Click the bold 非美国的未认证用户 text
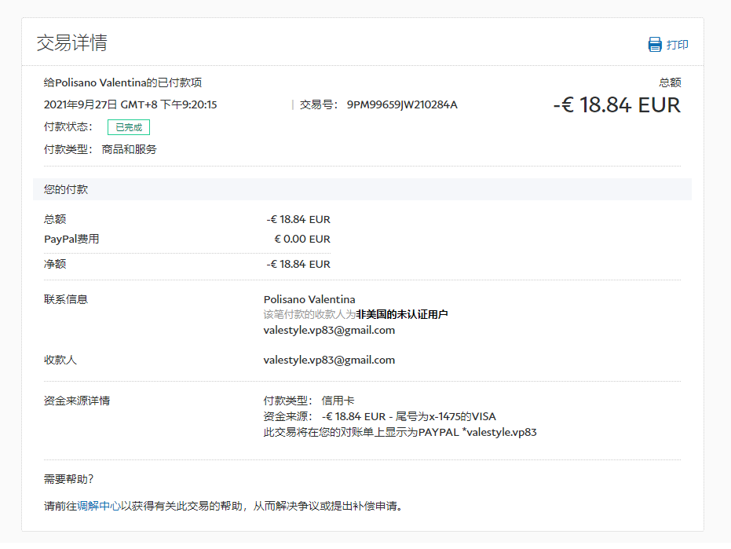This screenshot has width=731, height=549. click(x=401, y=314)
